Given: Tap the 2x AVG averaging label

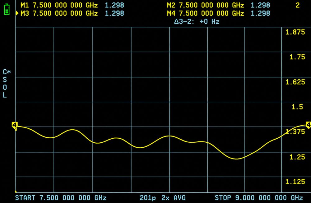Looking at the screenshot, I should (x=174, y=198).
